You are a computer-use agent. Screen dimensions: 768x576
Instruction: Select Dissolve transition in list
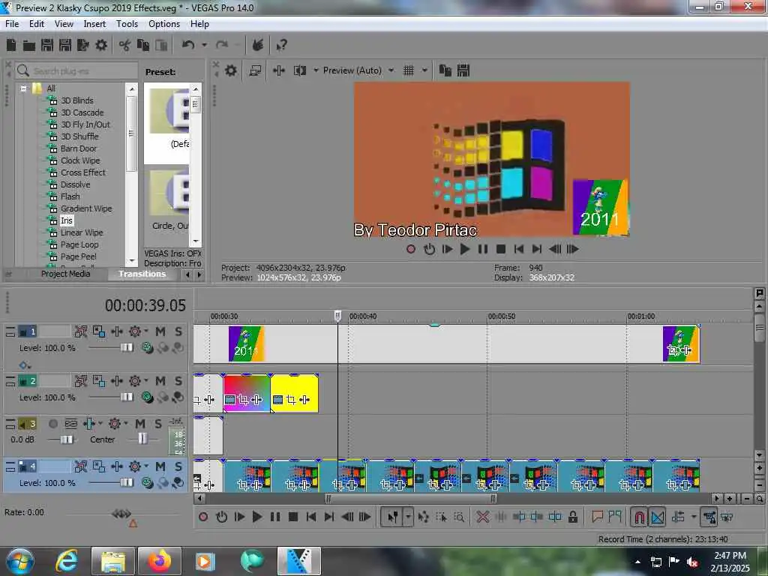76,184
